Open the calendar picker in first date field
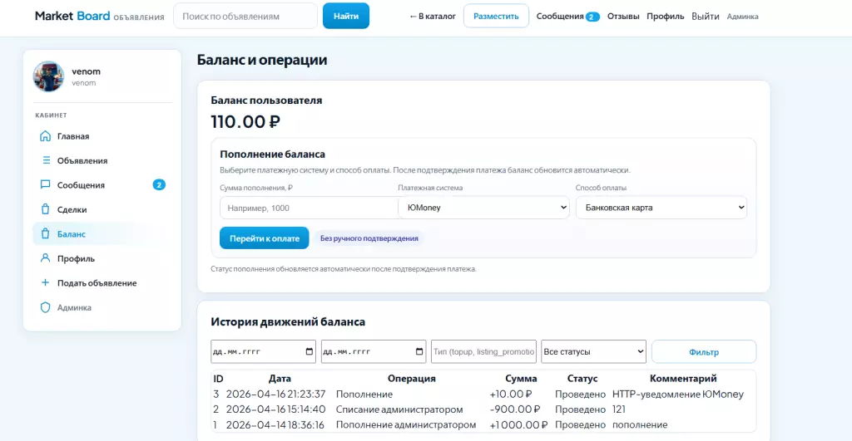Viewport: 852px width, 441px height. click(310, 351)
